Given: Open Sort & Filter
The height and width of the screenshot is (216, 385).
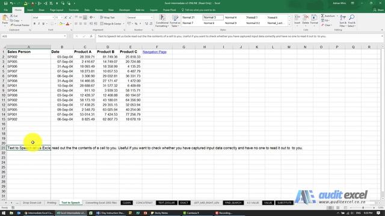Looking at the screenshot, I should [x=343, y=21].
